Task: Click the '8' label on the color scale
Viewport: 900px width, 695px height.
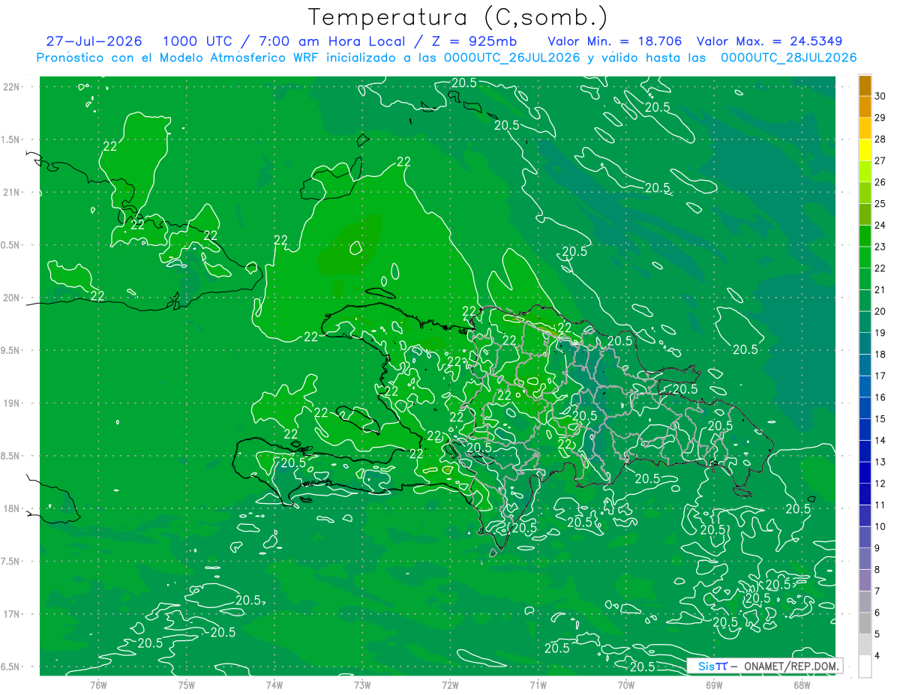Action: pyautogui.click(x=877, y=570)
